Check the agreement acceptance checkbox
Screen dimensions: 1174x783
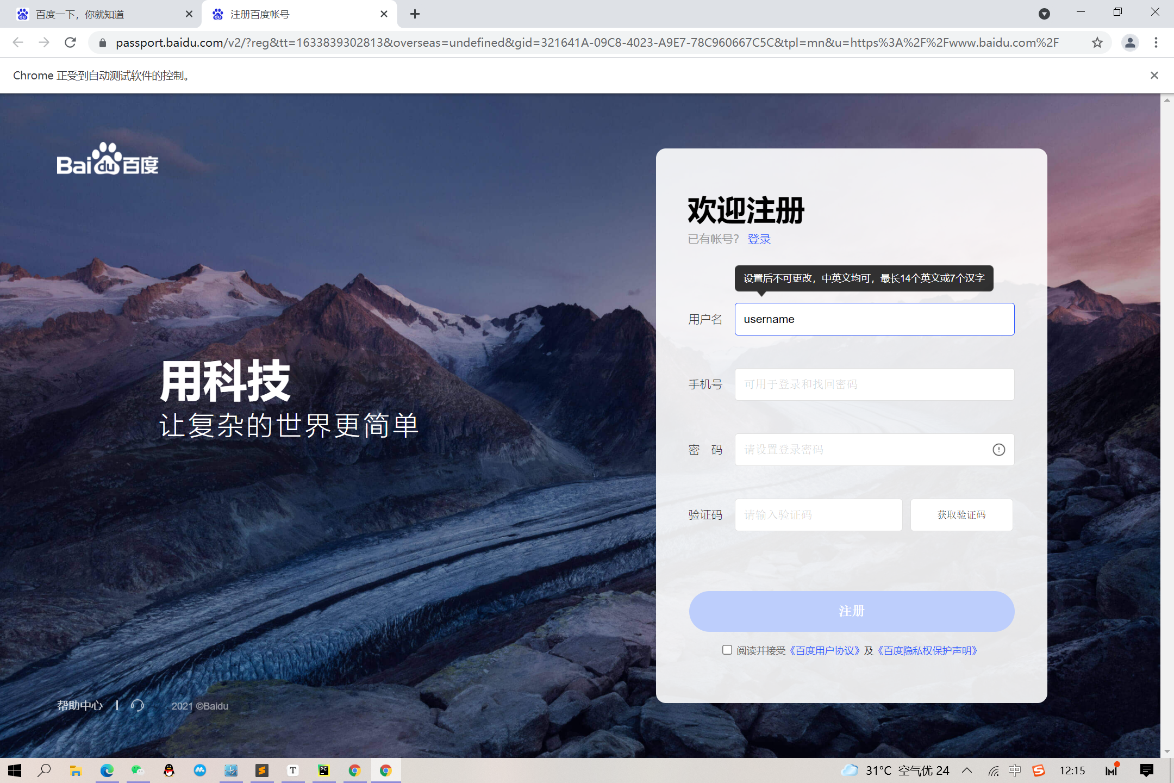click(727, 650)
